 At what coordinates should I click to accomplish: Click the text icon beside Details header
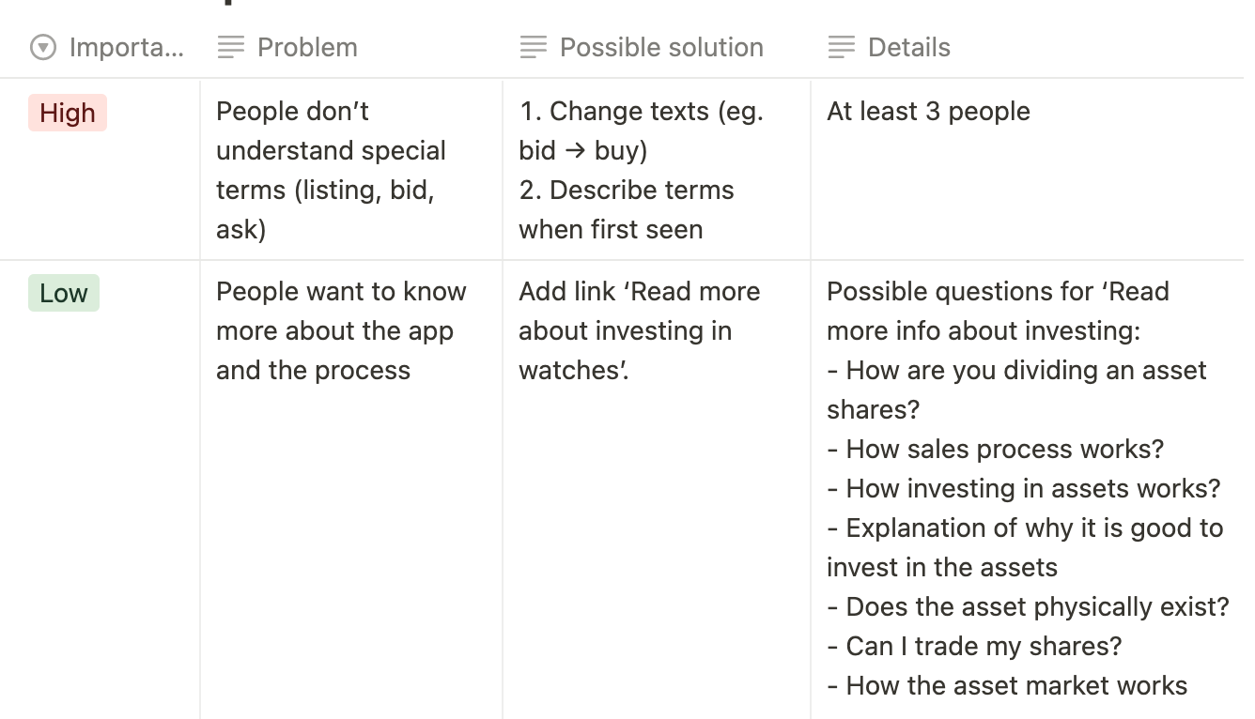click(x=842, y=47)
